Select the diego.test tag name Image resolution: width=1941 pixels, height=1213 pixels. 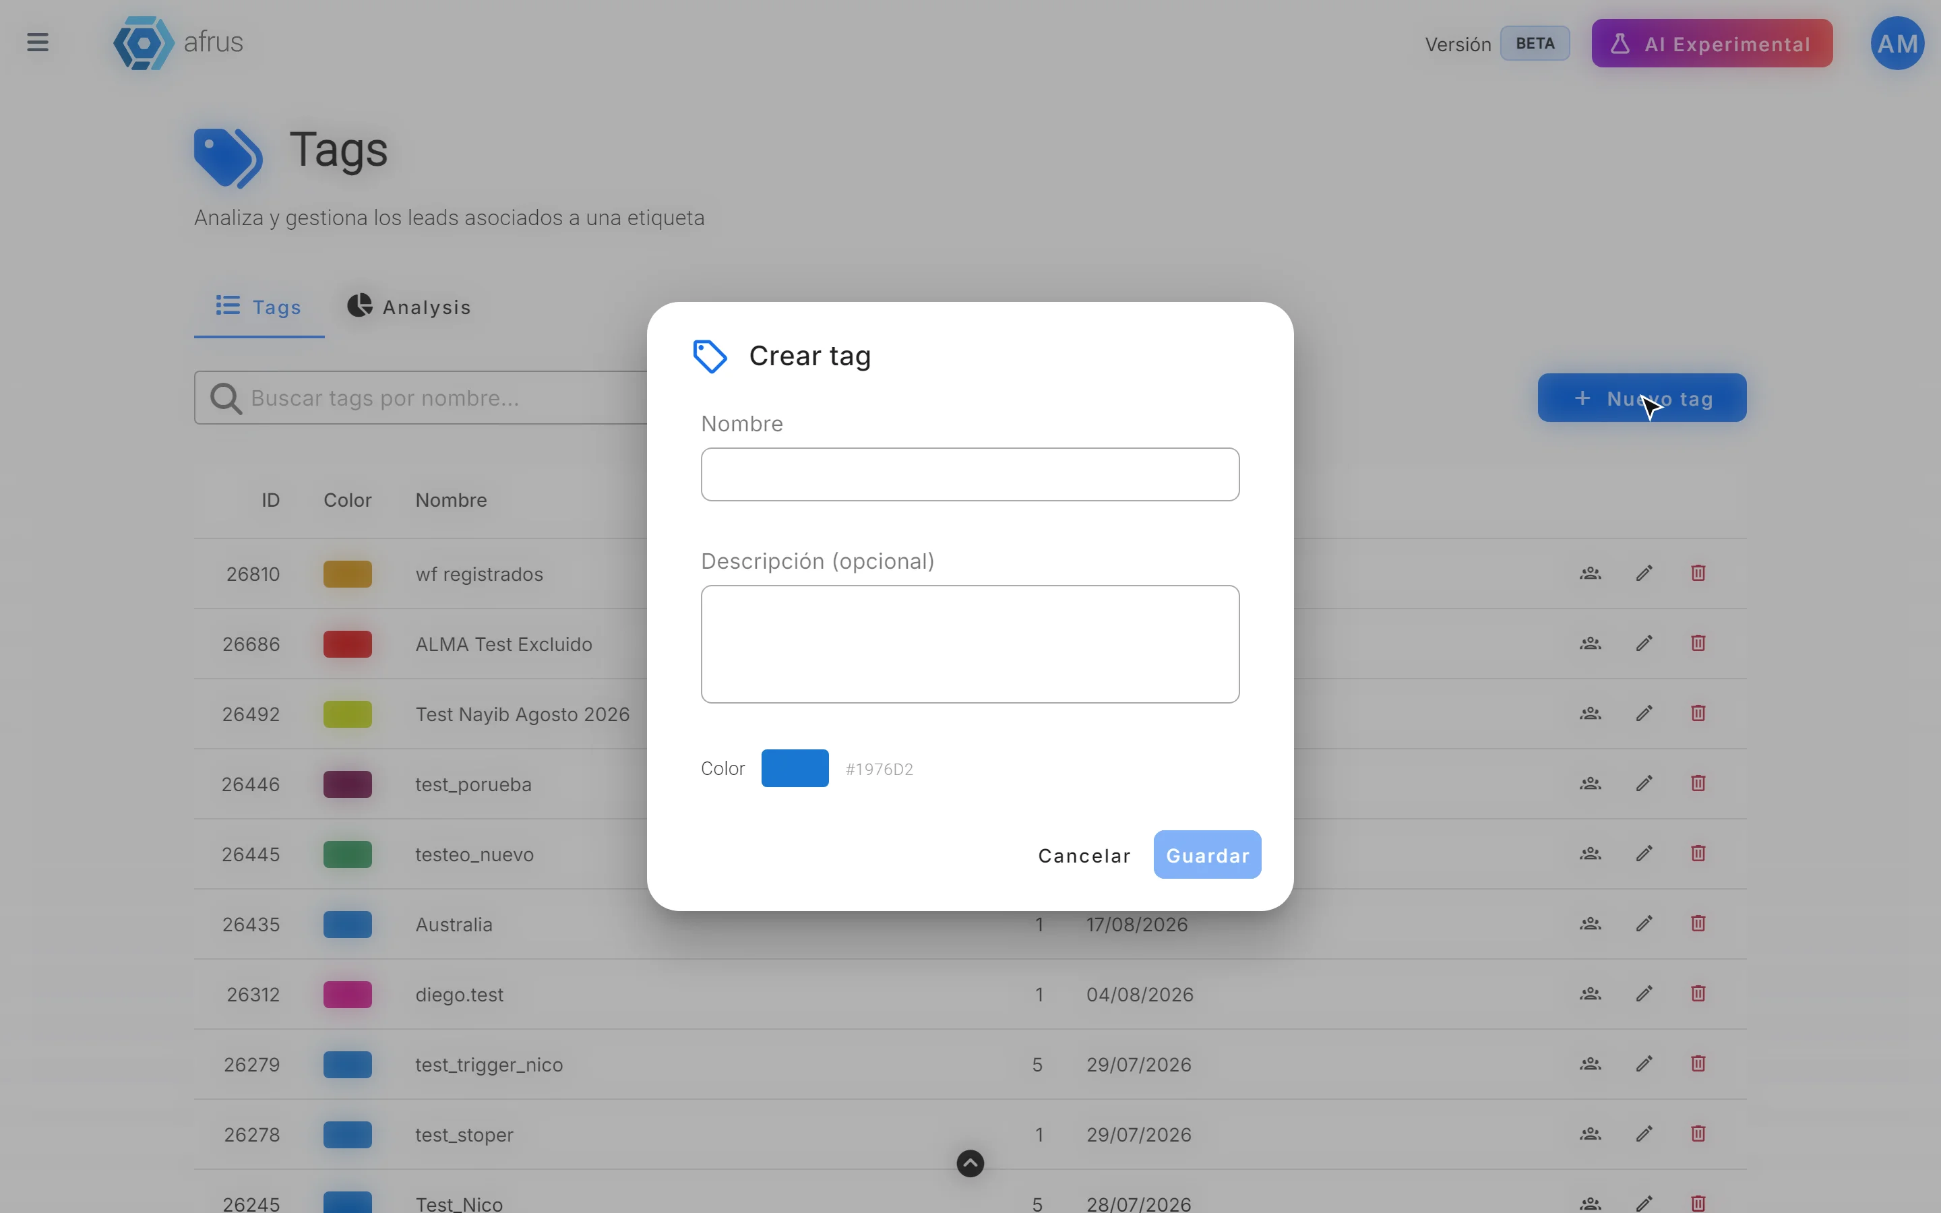click(x=459, y=994)
